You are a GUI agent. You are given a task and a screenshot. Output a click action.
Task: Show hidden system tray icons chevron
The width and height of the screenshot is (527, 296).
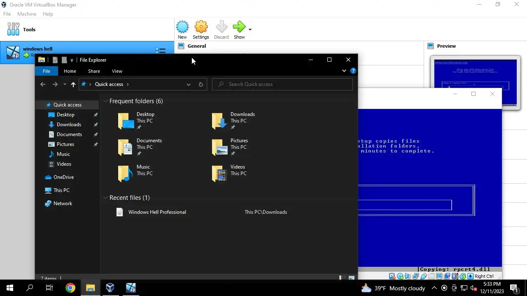pos(434,288)
